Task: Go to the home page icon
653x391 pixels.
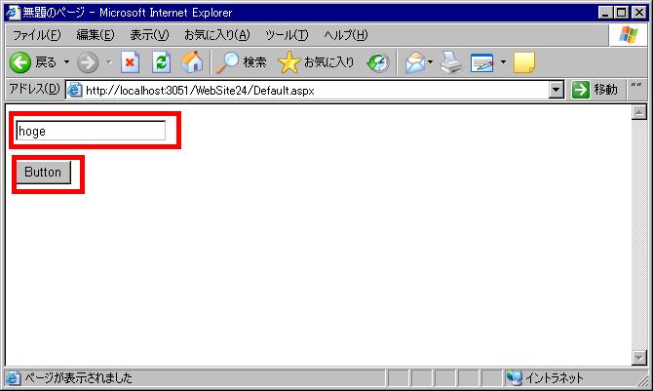Action: (x=192, y=62)
